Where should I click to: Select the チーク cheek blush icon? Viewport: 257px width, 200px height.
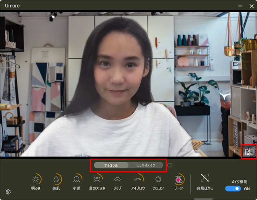point(179,179)
